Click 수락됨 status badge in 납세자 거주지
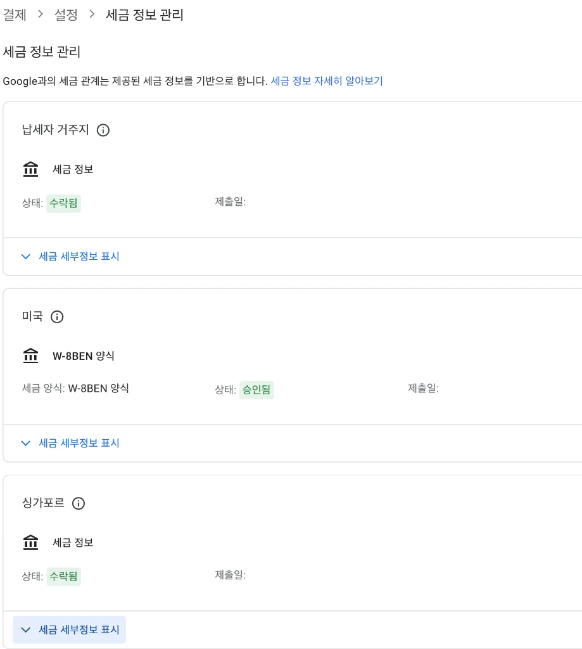Viewport: 582px width, 649px height. tap(64, 203)
